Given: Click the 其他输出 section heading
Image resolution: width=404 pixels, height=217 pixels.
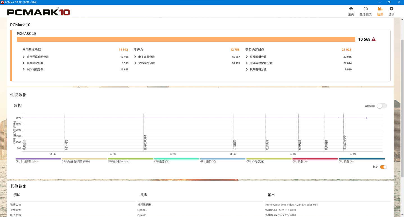Looking at the screenshot, I should pos(19,186).
